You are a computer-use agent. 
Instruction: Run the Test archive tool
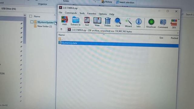point(87,21)
